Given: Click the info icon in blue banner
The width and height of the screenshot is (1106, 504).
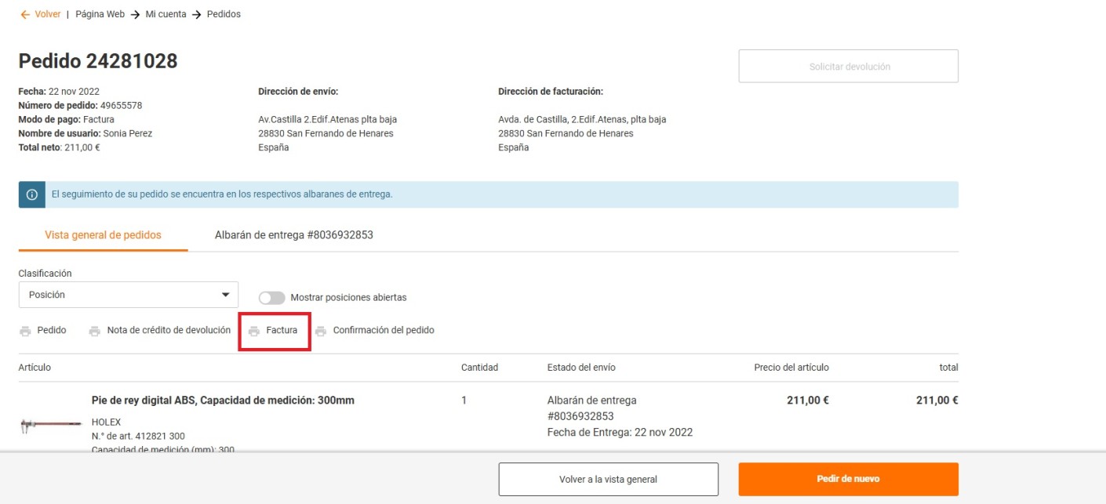Looking at the screenshot, I should [x=32, y=195].
